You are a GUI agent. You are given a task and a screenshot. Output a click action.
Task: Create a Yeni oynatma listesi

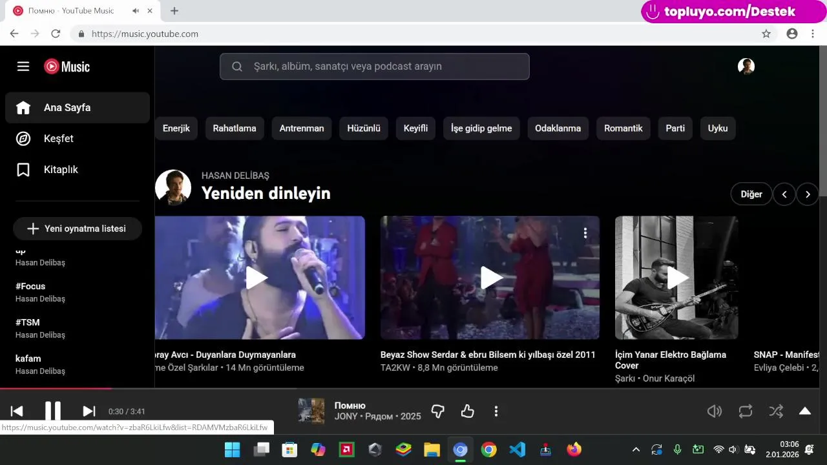click(x=78, y=229)
